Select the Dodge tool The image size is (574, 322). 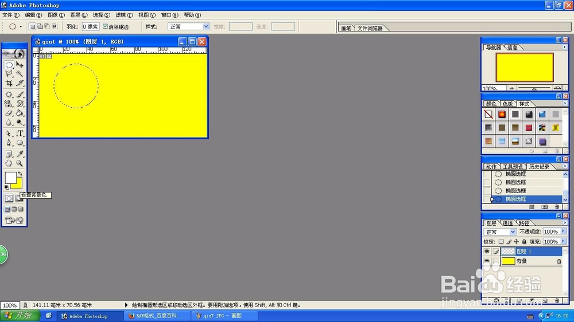tap(20, 122)
